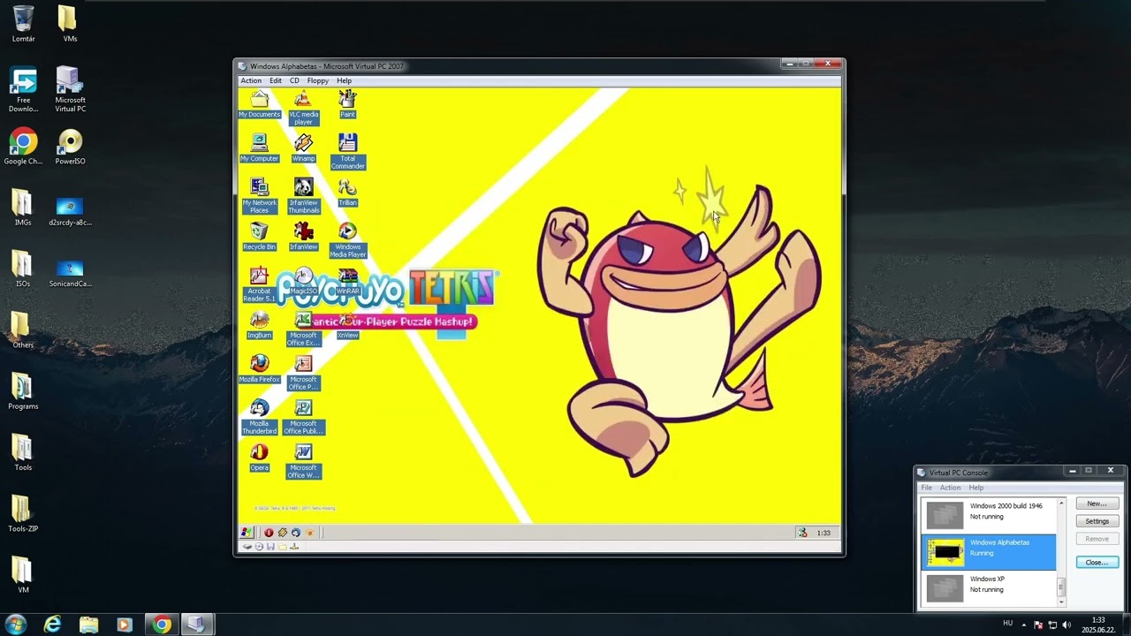1131x636 pixels.
Task: Select the Windows XP virtual machine
Action: point(989,588)
